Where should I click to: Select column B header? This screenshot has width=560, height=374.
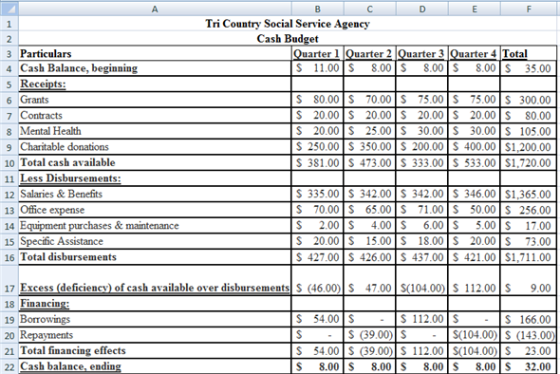318,9
